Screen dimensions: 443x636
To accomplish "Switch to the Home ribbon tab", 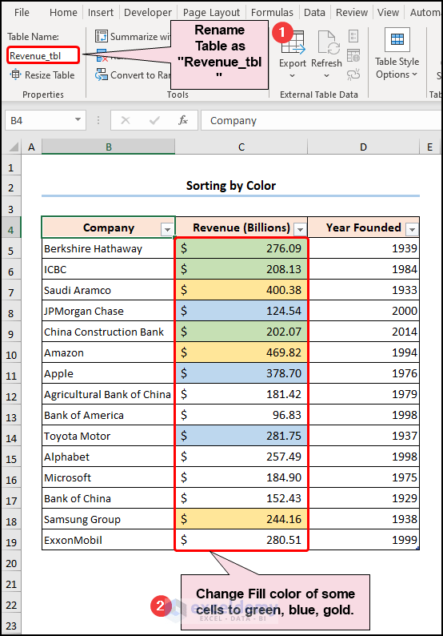I will [63, 13].
